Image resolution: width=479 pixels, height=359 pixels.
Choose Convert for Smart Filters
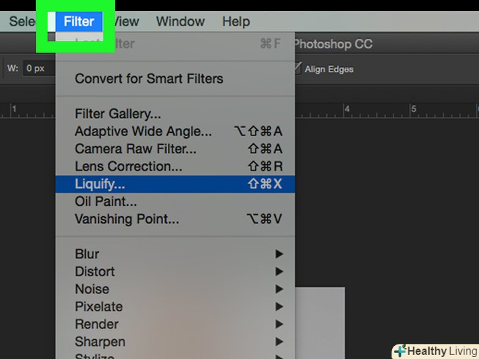(149, 79)
